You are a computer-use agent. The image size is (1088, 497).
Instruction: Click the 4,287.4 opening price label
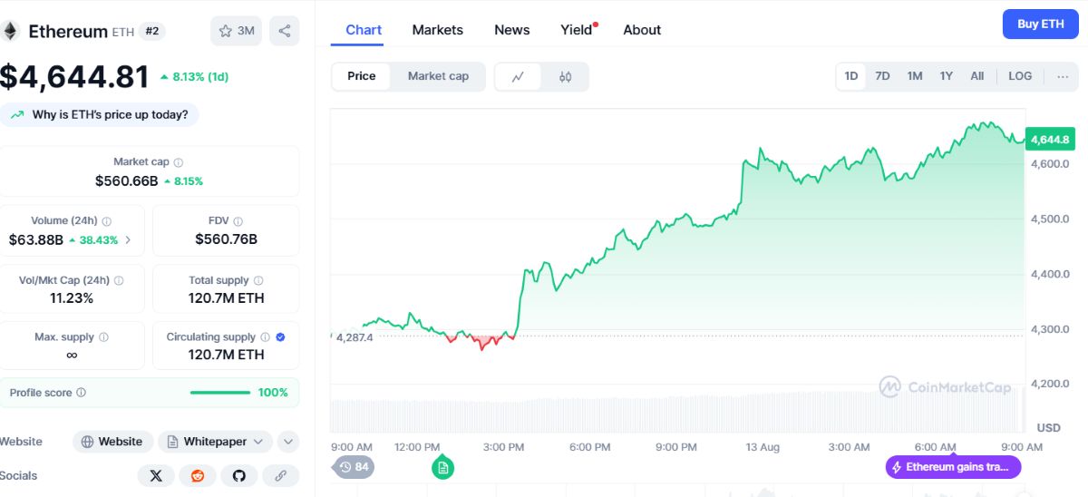355,336
